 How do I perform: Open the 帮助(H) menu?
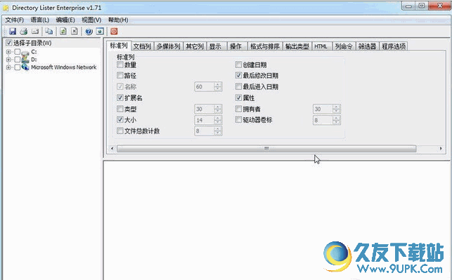(118, 20)
